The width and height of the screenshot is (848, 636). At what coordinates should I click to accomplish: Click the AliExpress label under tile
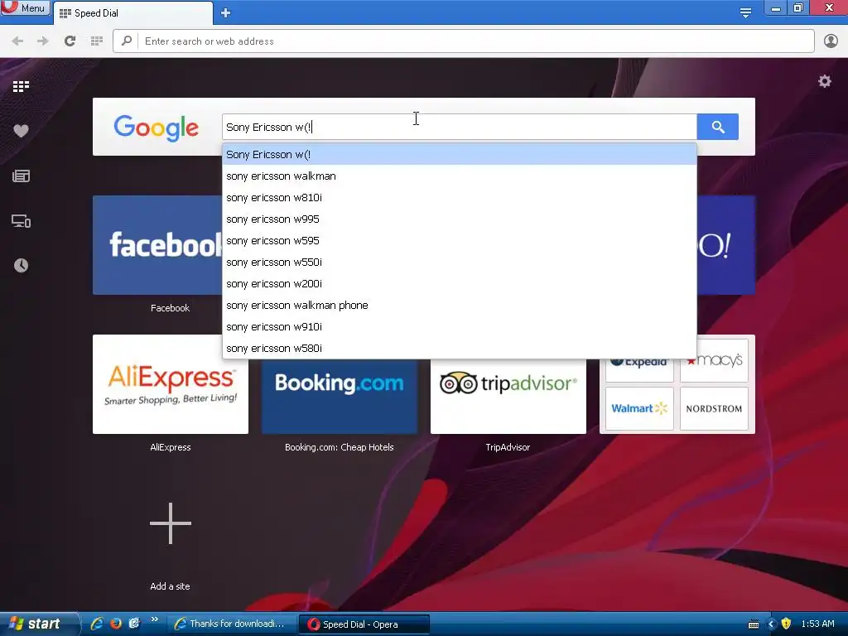pyautogui.click(x=171, y=447)
